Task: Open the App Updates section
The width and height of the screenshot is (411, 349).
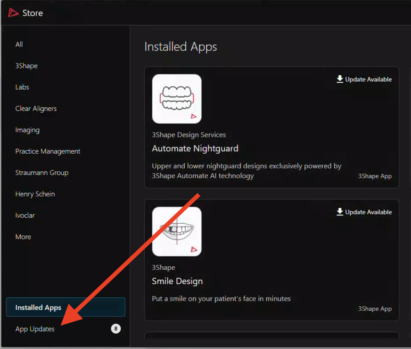Action: (35, 329)
